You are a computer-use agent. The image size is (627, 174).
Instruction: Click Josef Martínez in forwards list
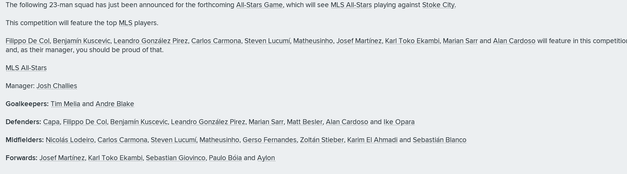point(62,158)
